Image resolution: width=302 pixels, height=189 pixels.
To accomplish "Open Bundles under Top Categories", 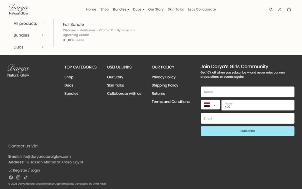I will [x=71, y=94].
